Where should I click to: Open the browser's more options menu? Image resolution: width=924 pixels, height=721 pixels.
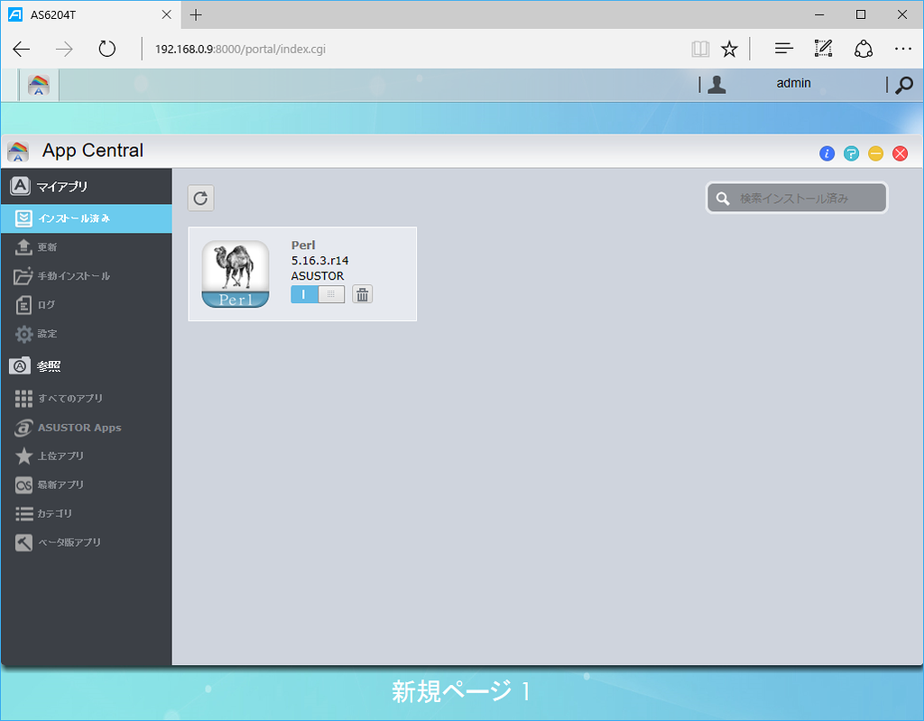[x=903, y=48]
